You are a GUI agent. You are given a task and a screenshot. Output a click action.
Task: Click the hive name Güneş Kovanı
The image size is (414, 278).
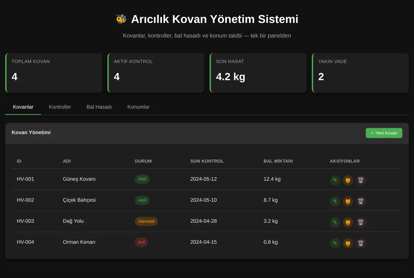pos(79,179)
